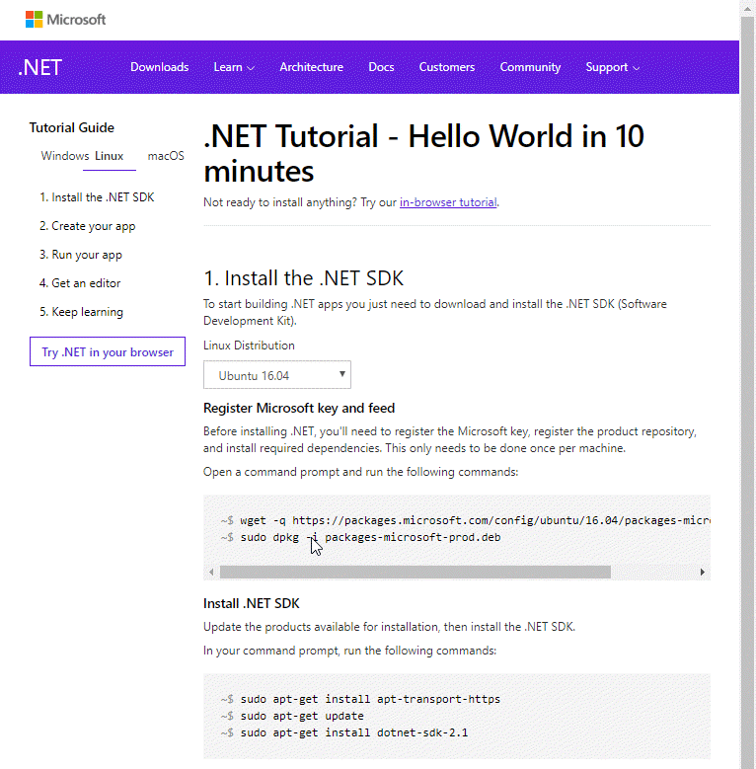Viewport: 756px width, 769px height.
Task: Jump to Install the .NET SDK step
Action: 97,197
